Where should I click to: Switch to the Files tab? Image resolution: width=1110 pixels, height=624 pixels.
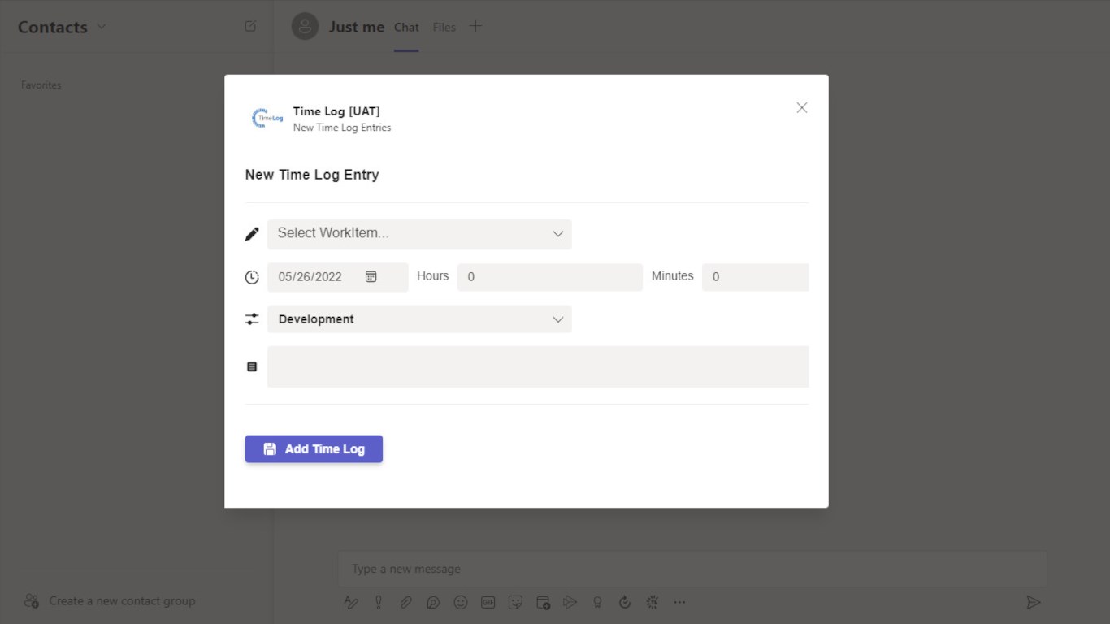pyautogui.click(x=444, y=28)
